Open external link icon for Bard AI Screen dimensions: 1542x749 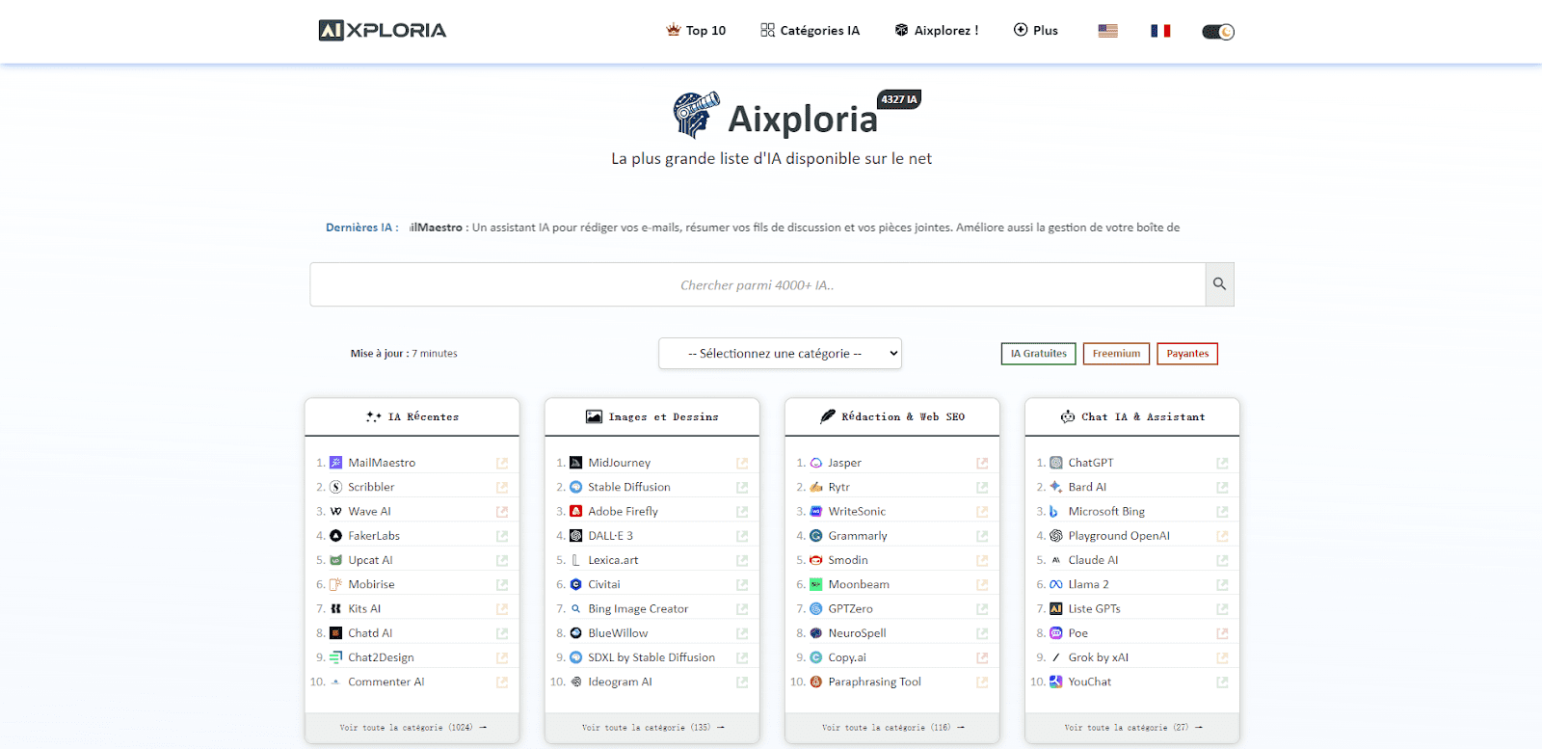(x=1222, y=487)
